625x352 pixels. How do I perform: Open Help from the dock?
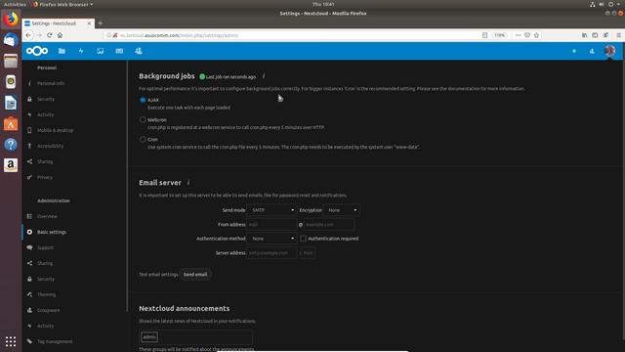[x=11, y=145]
